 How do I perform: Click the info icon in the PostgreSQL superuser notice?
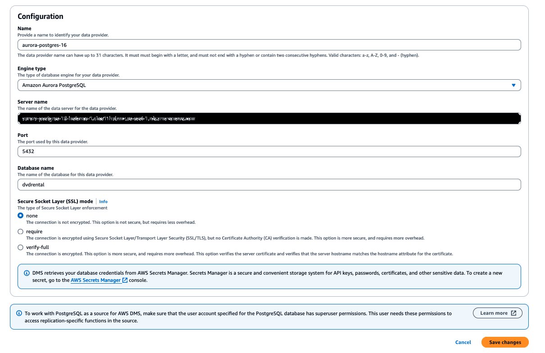[x=19, y=313]
